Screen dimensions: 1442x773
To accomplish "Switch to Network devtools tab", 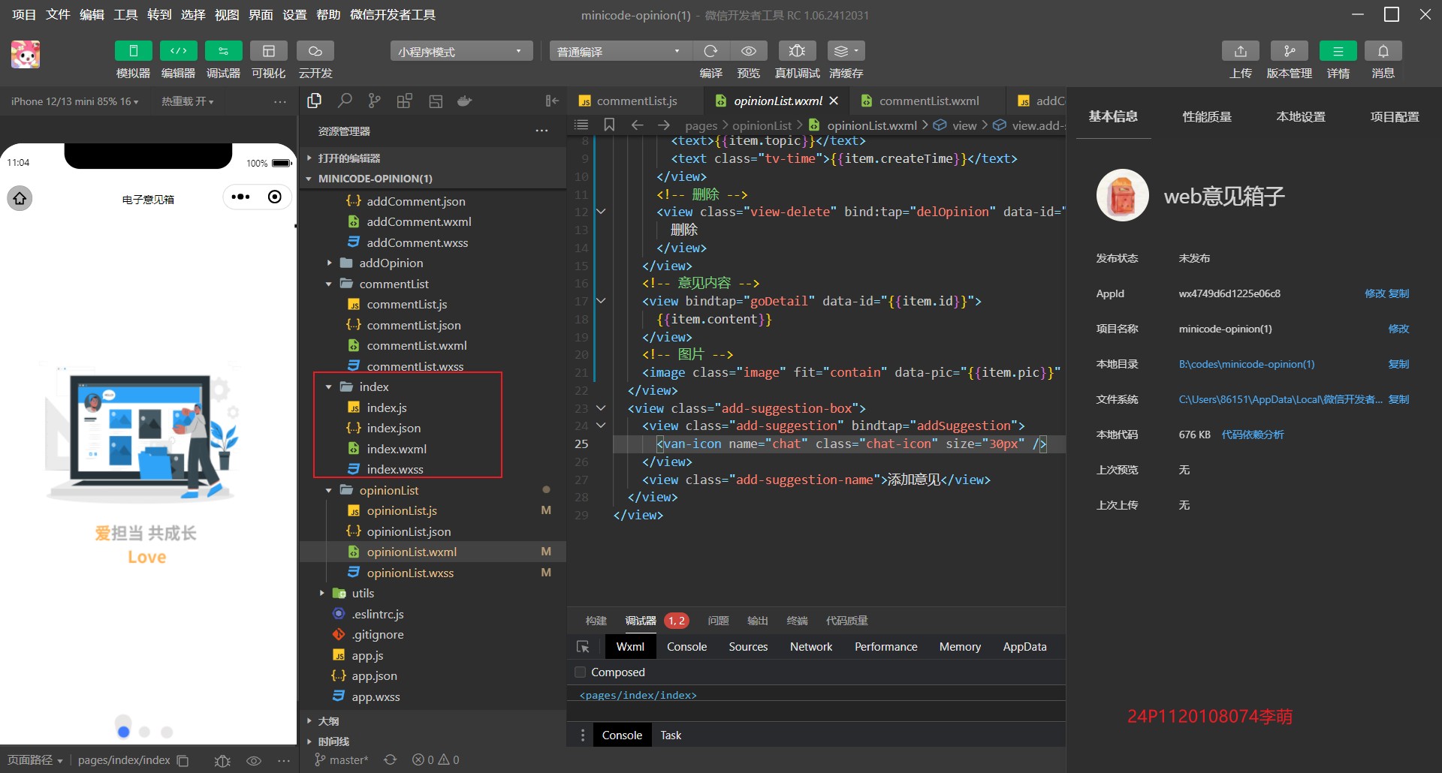I will (x=811, y=646).
